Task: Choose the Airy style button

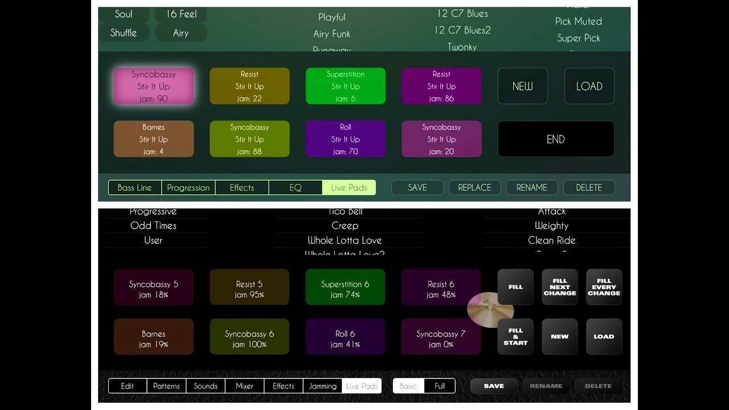Action: point(181,32)
